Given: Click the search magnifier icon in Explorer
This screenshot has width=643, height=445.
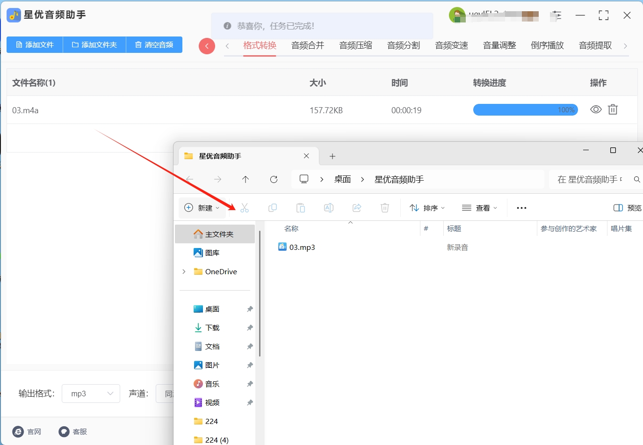Looking at the screenshot, I should (x=637, y=179).
